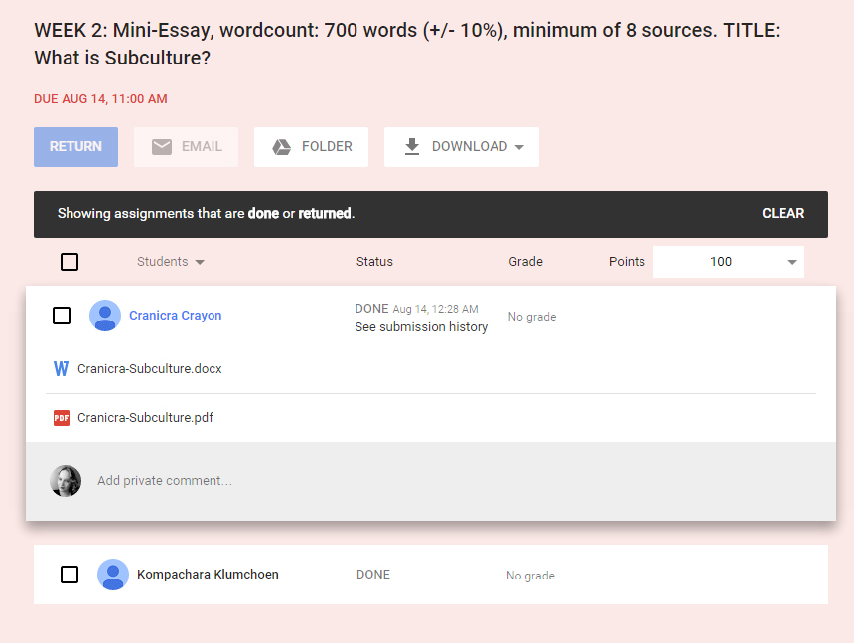
Task: Click the PDF icon for Cranicra-Subculture.pdf
Action: pyautogui.click(x=61, y=418)
